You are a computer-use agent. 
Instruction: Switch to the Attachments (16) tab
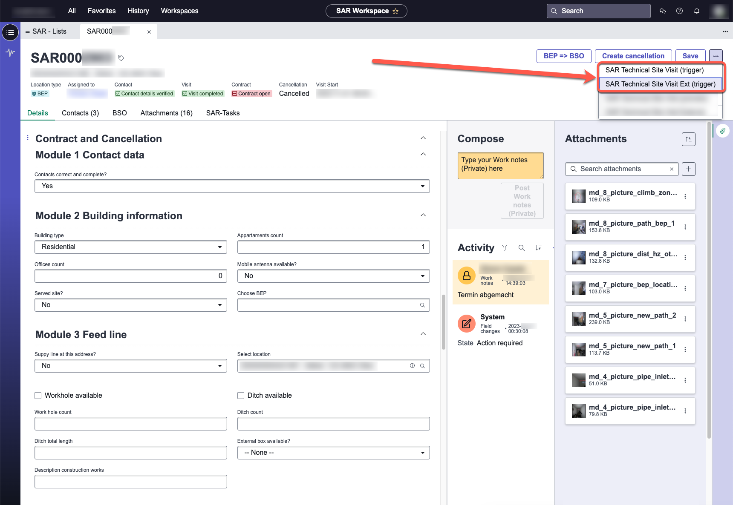(x=166, y=113)
